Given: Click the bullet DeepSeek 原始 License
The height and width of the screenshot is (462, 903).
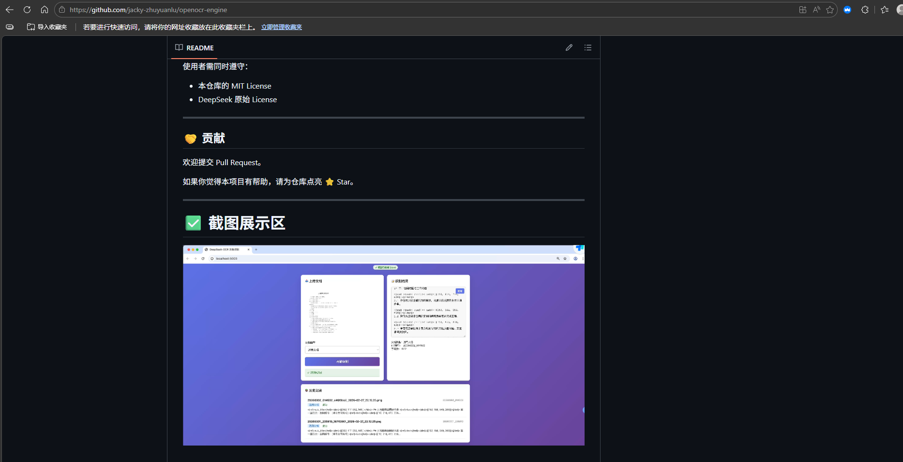Looking at the screenshot, I should pos(238,99).
